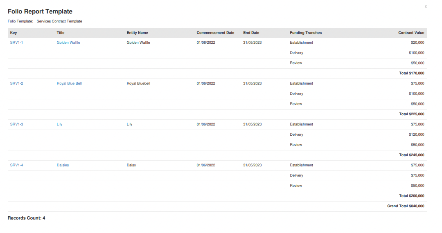Open the Royal Blue Bell title link
The image size is (442, 233).
click(x=69, y=83)
